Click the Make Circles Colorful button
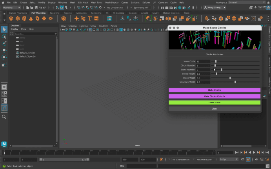This screenshot has height=169, width=271. [x=215, y=96]
